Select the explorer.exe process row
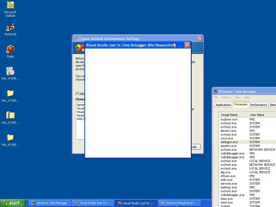This screenshot has height=207, width=276. [247, 119]
